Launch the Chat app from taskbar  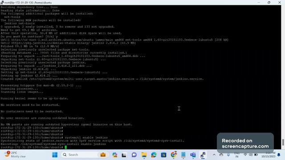click(x=134, y=155)
